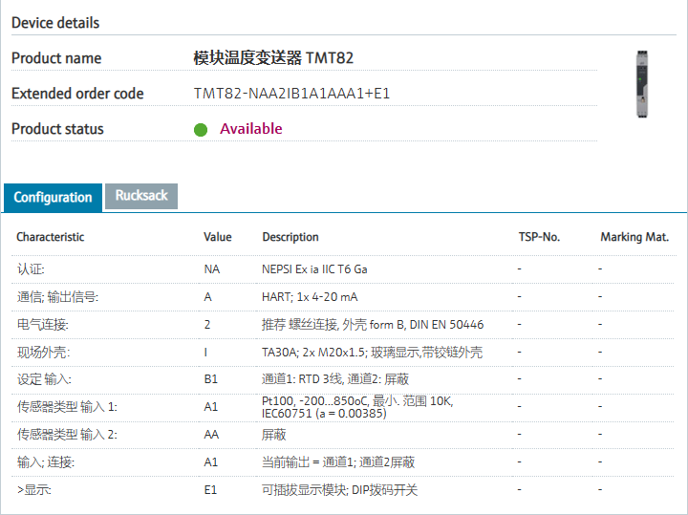Click the Device details heading
Screen dimensions: 688x515
(55, 23)
